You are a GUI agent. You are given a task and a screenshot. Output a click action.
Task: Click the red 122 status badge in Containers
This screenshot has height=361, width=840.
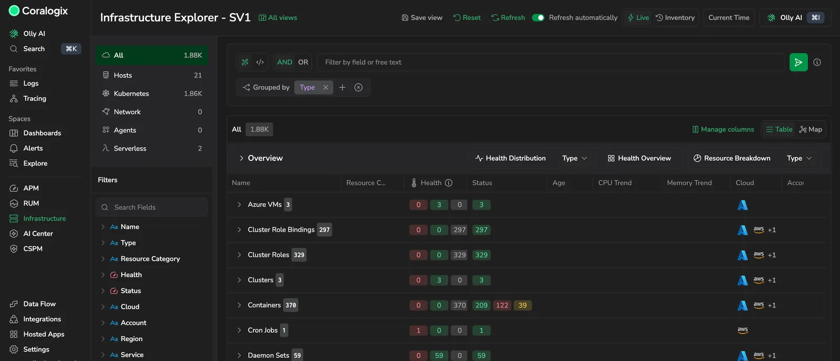(502, 305)
